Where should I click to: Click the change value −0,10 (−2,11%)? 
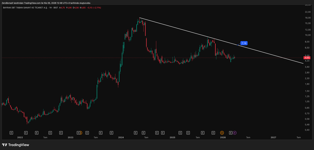coord(94,8)
